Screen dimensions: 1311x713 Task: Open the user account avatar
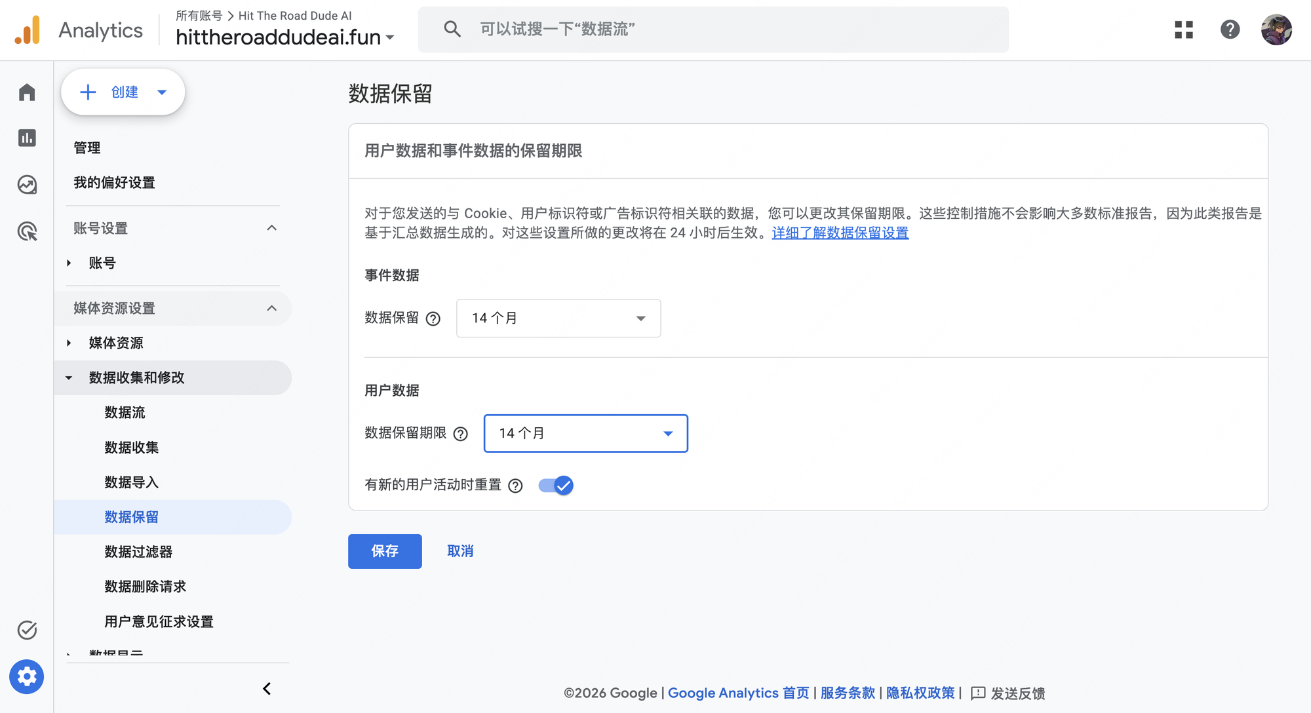[1276, 29]
